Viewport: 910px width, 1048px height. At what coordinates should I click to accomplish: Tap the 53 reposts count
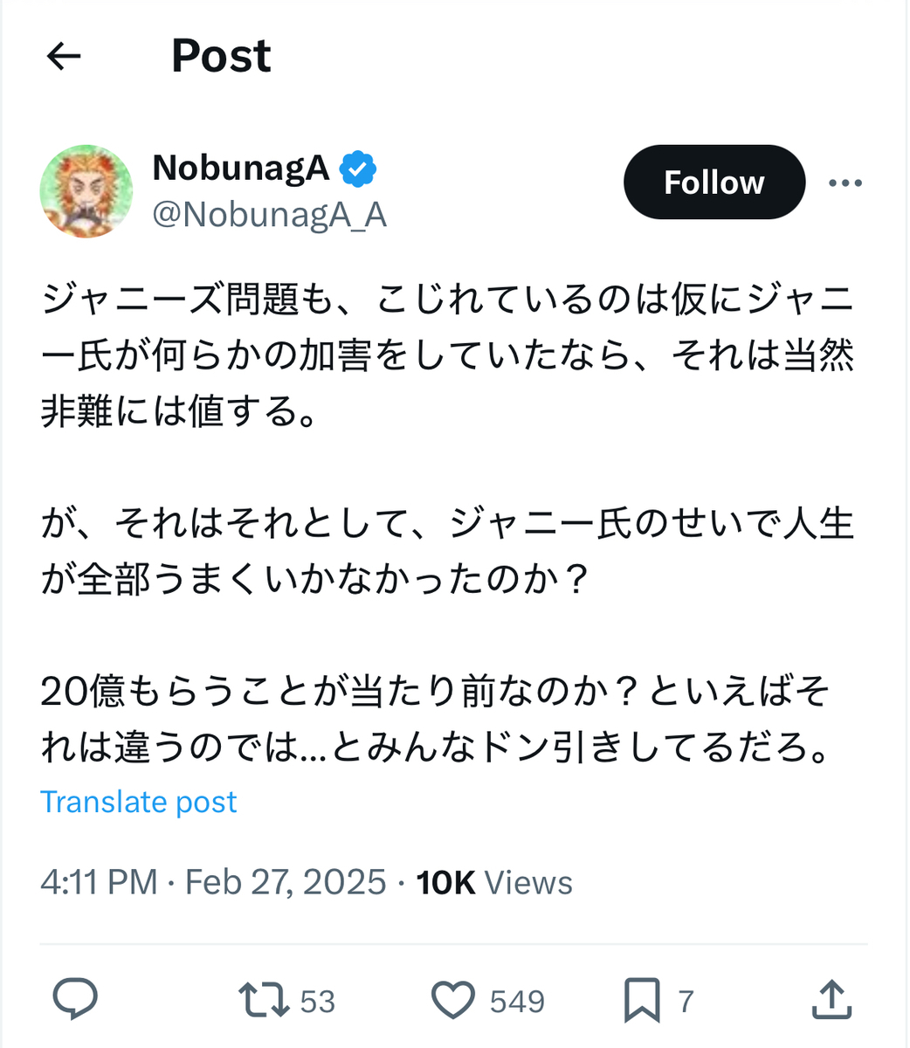tap(317, 1002)
